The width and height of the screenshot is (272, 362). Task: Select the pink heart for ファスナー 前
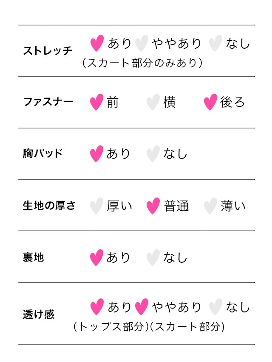pos(96,102)
